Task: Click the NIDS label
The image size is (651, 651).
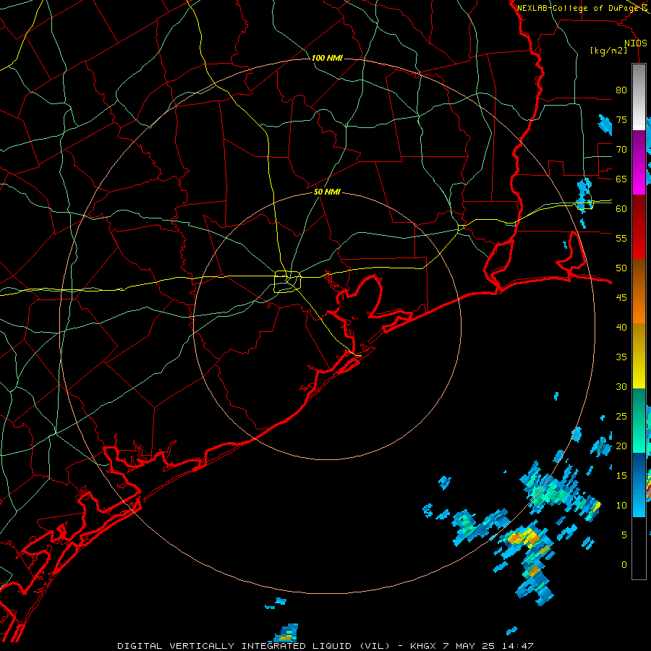Action: tap(636, 43)
